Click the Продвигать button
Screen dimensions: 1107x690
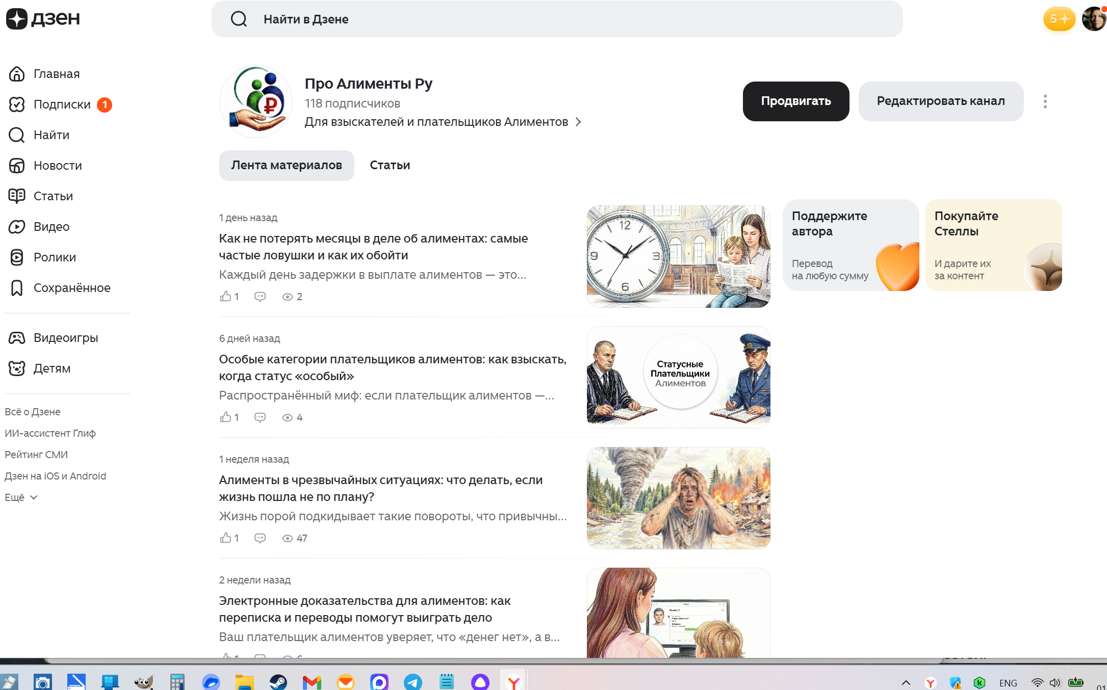pyautogui.click(x=796, y=101)
